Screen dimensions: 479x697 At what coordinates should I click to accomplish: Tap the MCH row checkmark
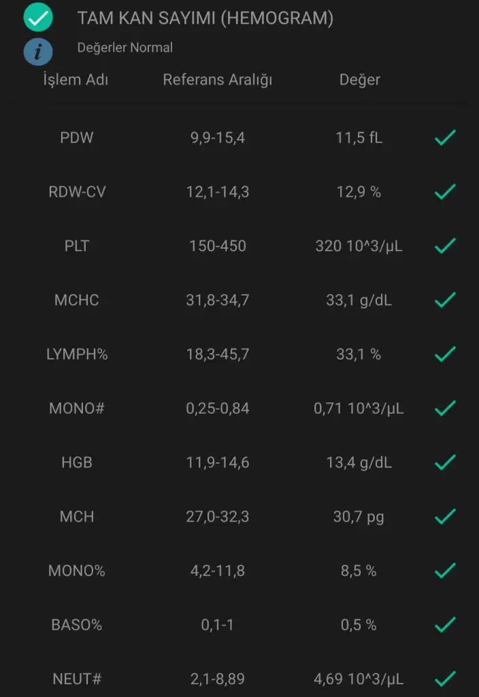tap(444, 517)
